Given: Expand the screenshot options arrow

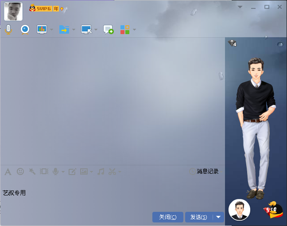Looking at the screenshot, I should tap(120, 172).
